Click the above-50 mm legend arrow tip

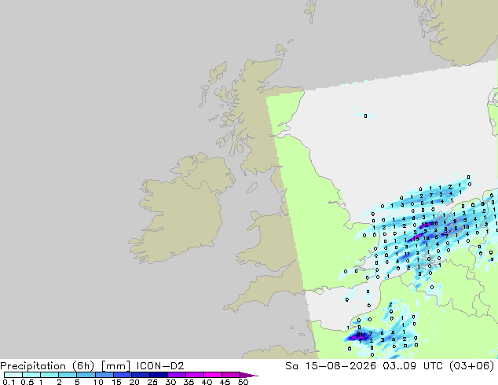249,376
